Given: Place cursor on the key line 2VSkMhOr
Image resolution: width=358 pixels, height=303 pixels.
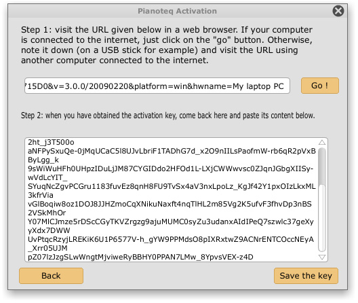Looking at the screenshot, I should click(x=47, y=213).
